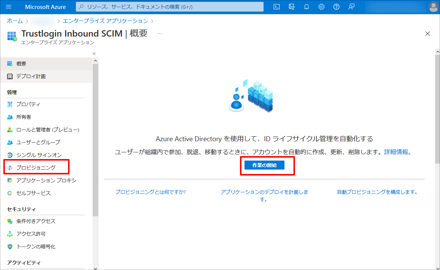Click the ID lifecycle illustration

click(250, 96)
